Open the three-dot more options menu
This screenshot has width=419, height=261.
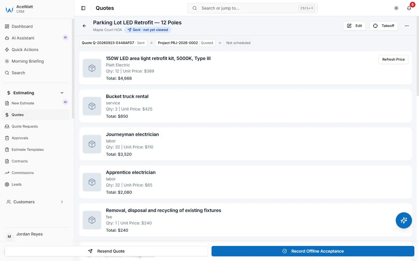coord(407,26)
